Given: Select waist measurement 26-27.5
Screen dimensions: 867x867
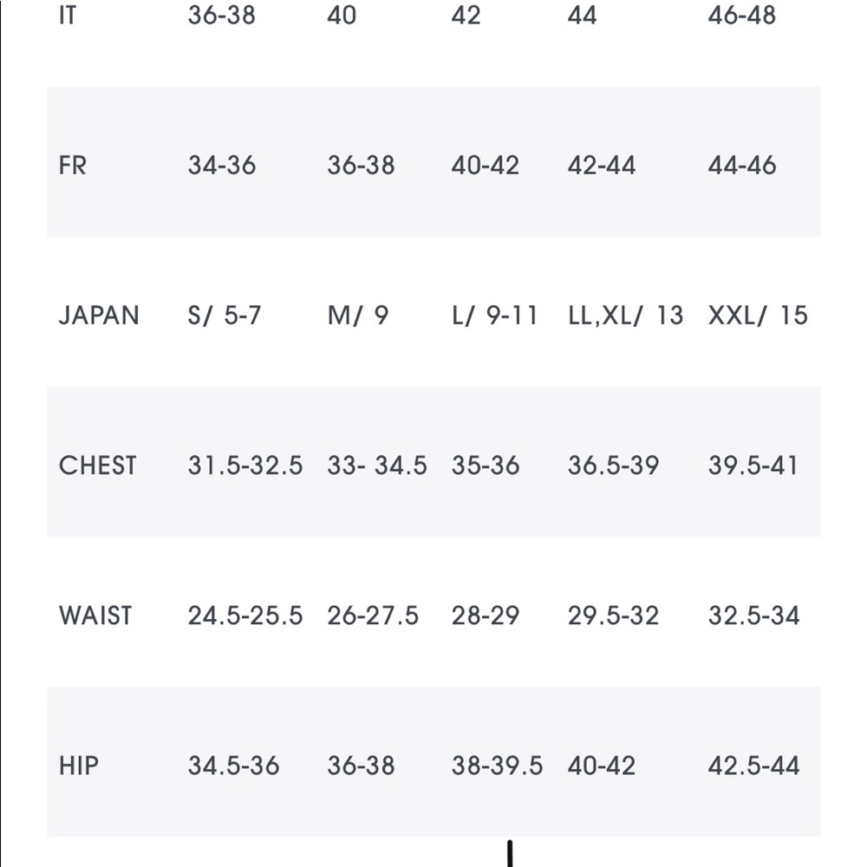Looking at the screenshot, I should point(373,616).
